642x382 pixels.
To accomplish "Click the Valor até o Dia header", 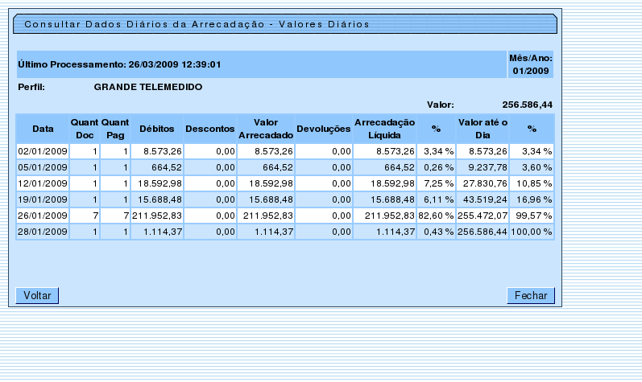I will tap(483, 129).
